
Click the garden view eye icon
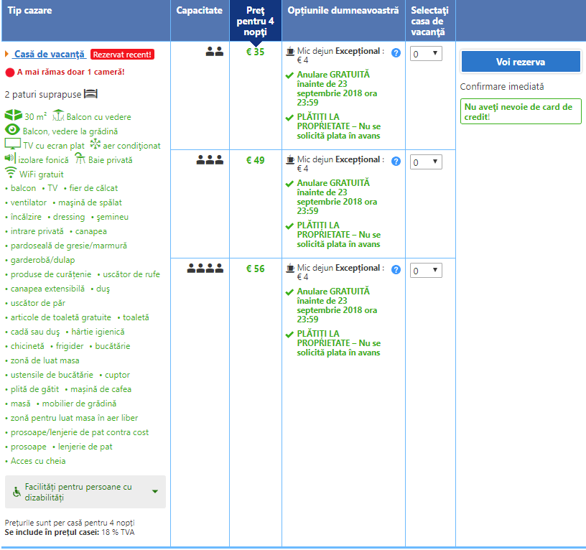pos(12,130)
